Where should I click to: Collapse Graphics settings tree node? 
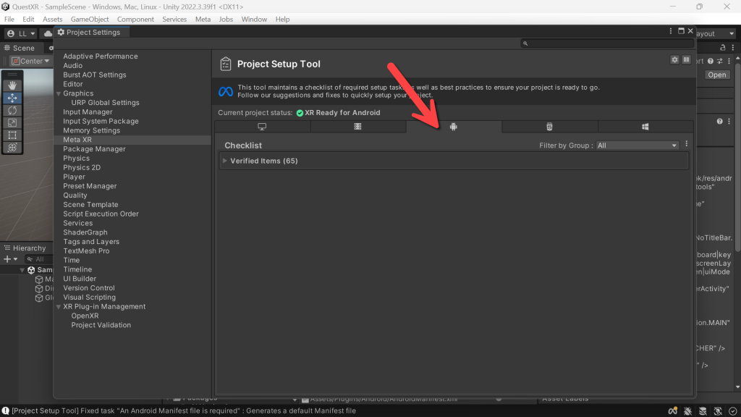tap(59, 93)
